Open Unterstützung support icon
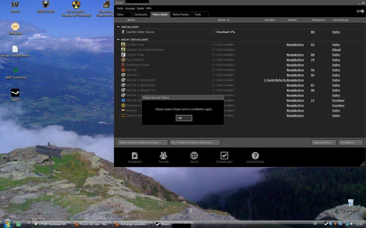The width and height of the screenshot is (366, 228). coord(255,157)
